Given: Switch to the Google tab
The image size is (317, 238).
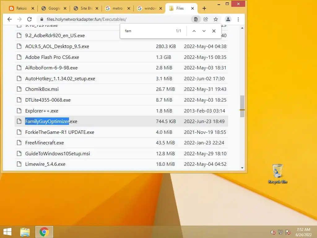Looking at the screenshot, I should click(x=54, y=8).
